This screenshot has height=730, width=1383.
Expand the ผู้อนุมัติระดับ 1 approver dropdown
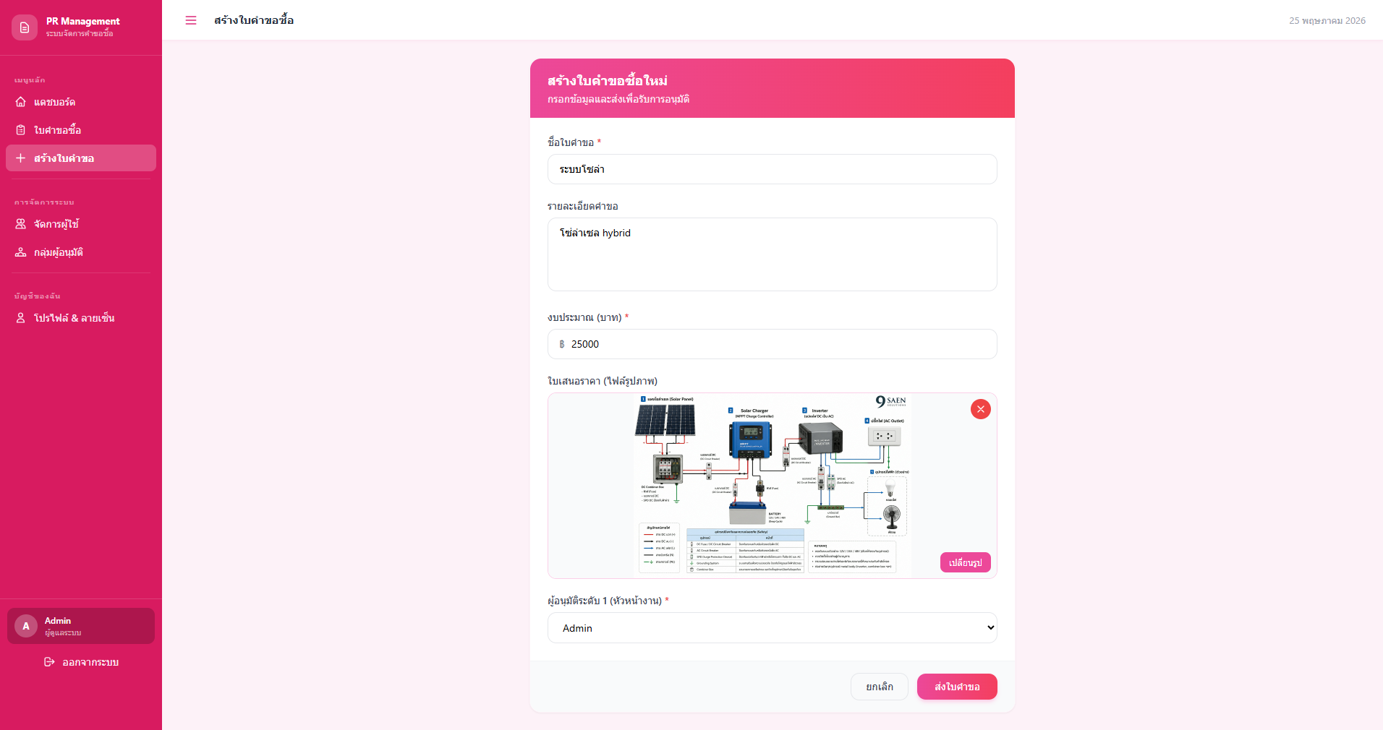pos(773,628)
